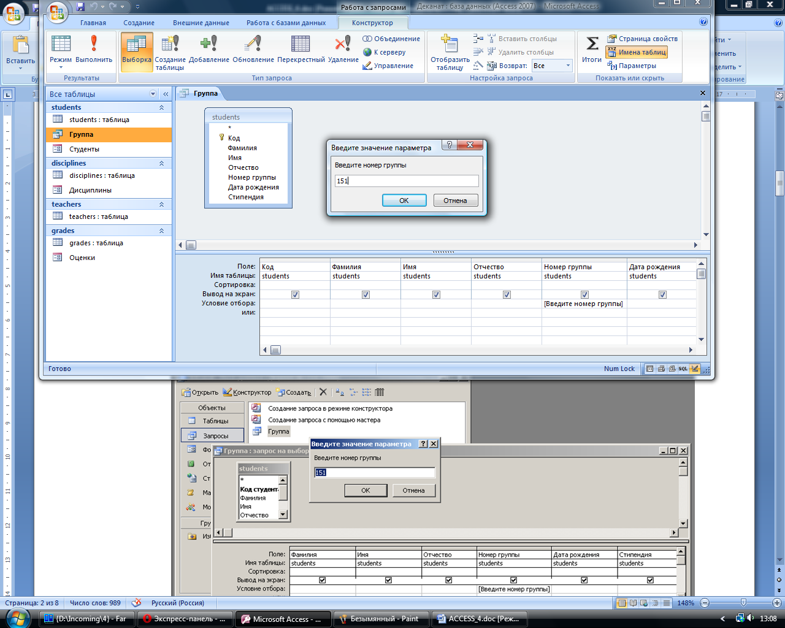Click the Windows Start button
This screenshot has height=628, width=785.
coord(17,618)
